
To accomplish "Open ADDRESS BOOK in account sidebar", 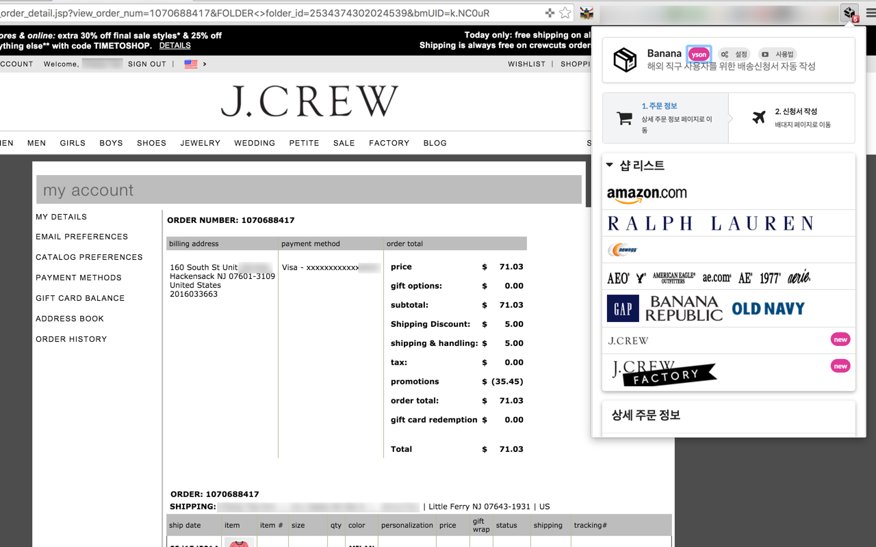I will [70, 319].
